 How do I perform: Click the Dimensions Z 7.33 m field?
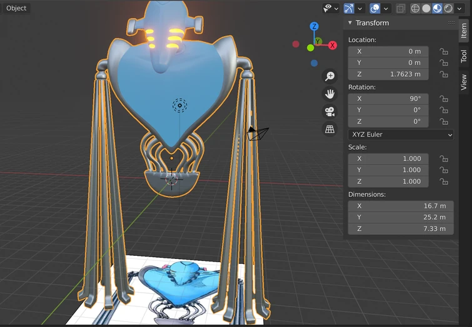coord(401,229)
